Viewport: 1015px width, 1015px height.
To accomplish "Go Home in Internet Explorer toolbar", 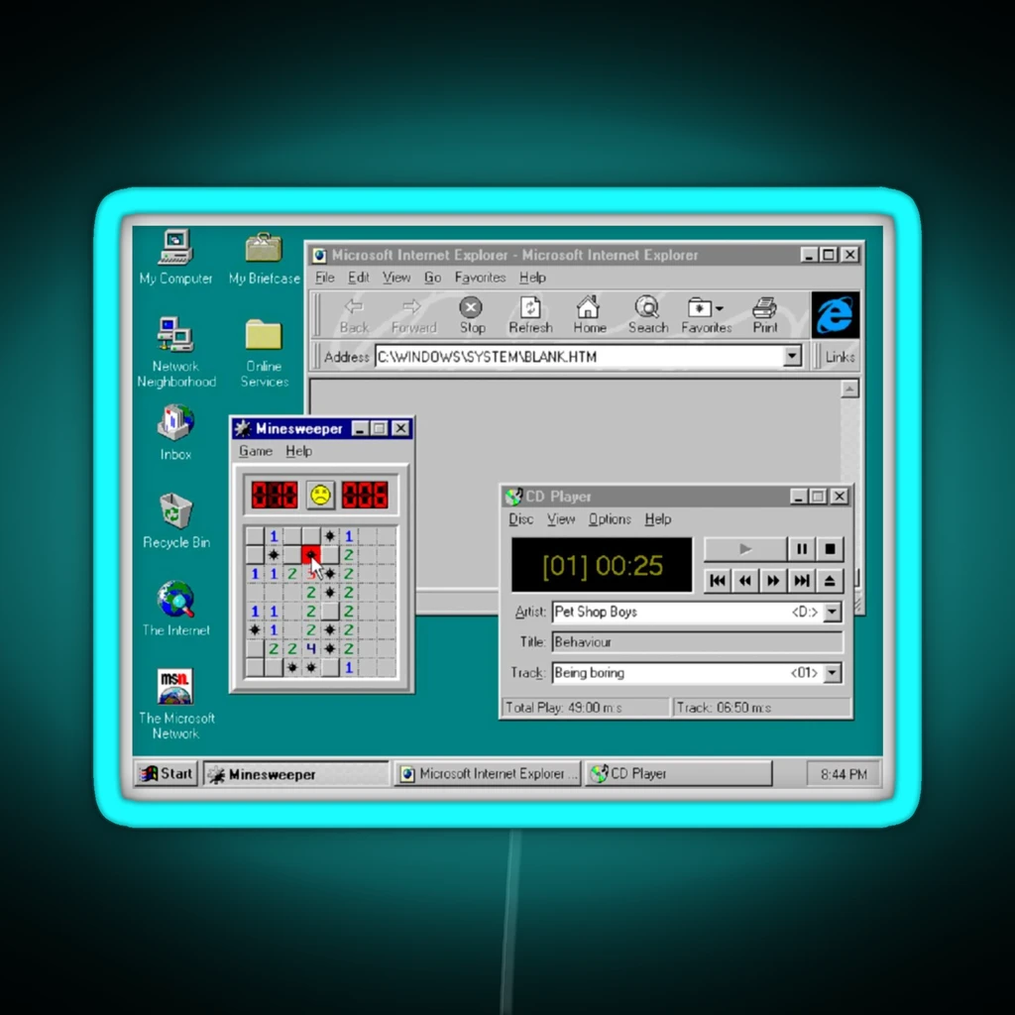I will (x=589, y=315).
